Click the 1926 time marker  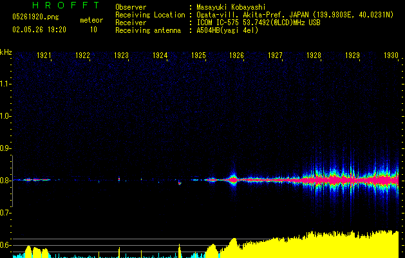(x=236, y=55)
